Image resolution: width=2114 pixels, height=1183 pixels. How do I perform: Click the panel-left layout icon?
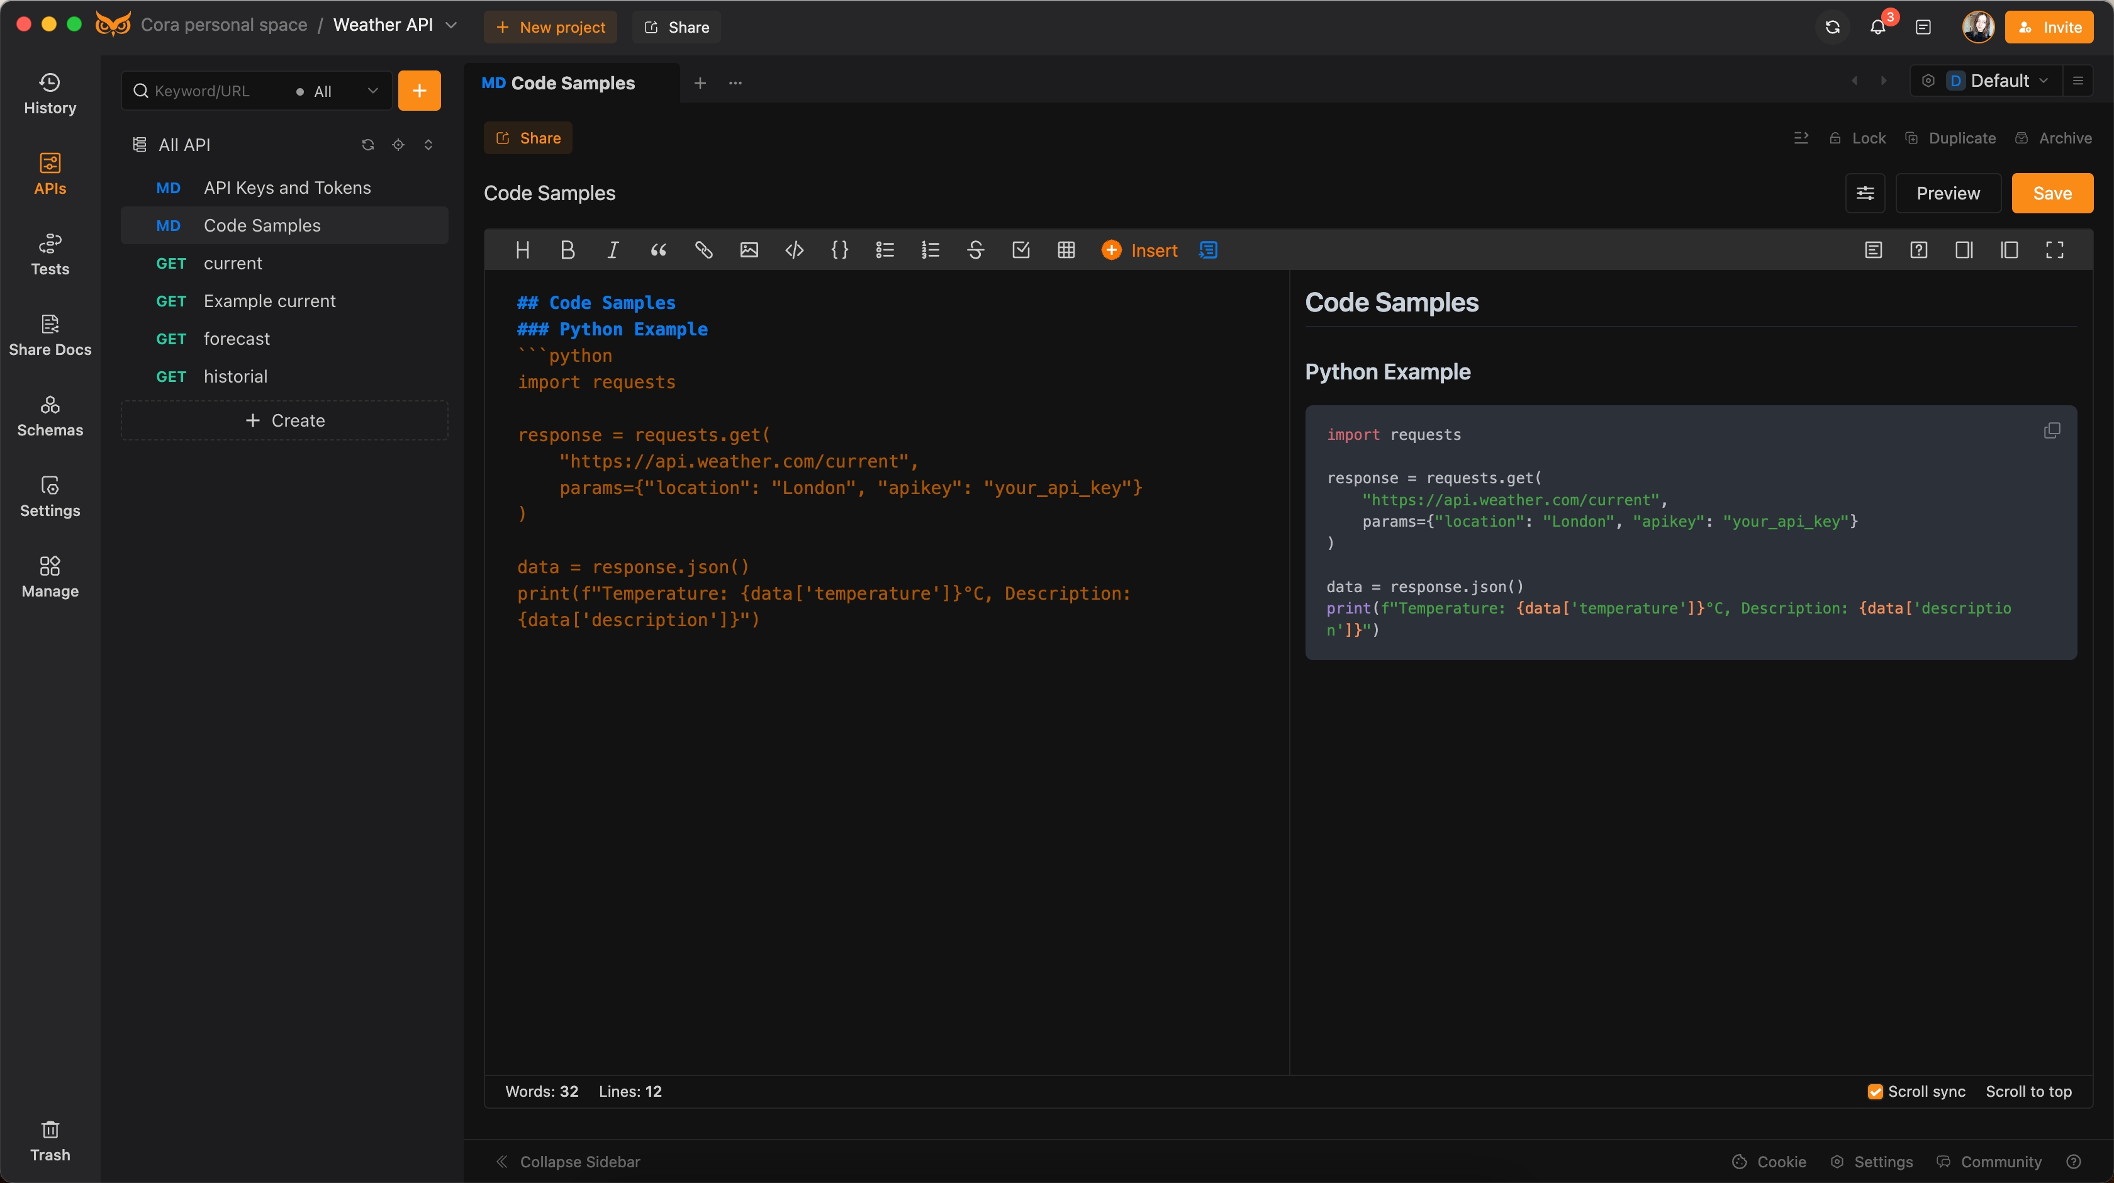[x=2009, y=250]
